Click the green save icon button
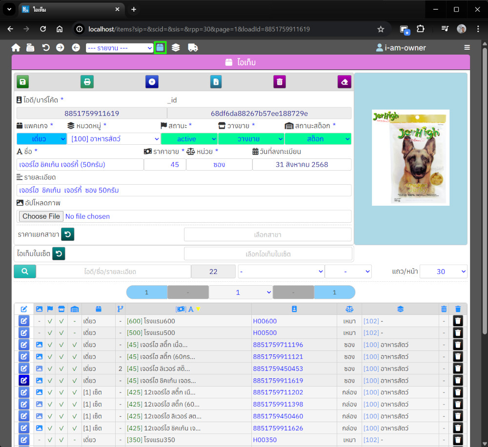 click(x=23, y=82)
